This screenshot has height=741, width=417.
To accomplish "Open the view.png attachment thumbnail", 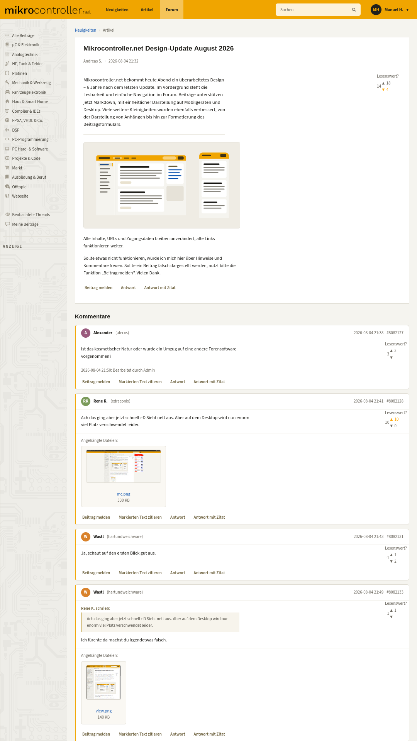I will click(x=103, y=682).
